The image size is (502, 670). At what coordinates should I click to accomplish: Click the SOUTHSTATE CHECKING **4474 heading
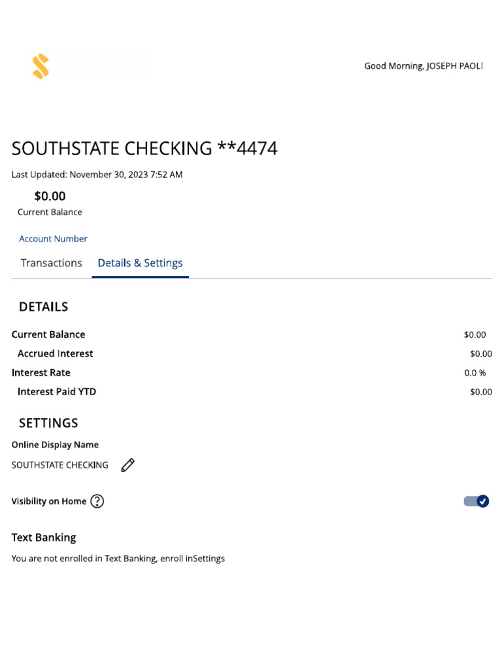click(x=144, y=149)
